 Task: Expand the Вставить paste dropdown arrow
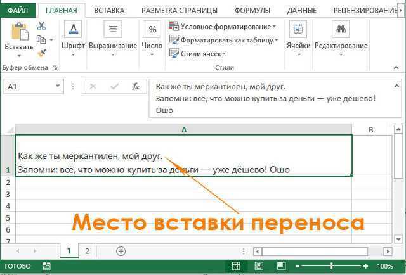19,56
